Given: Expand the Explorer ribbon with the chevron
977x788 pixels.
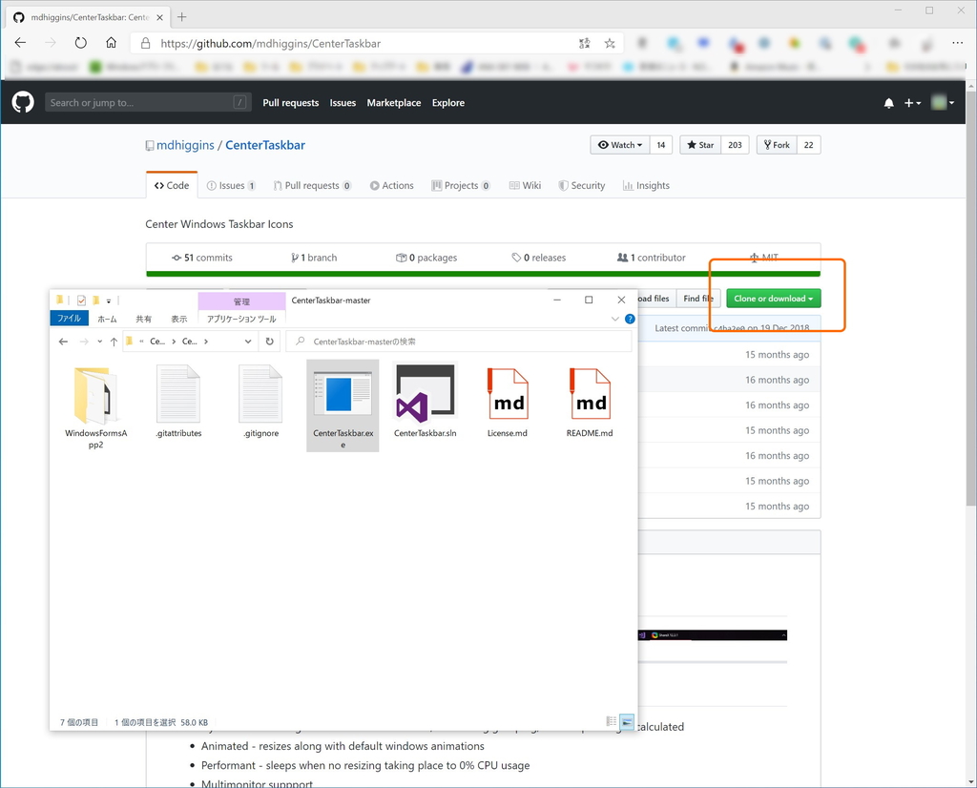Looking at the screenshot, I should click(615, 319).
